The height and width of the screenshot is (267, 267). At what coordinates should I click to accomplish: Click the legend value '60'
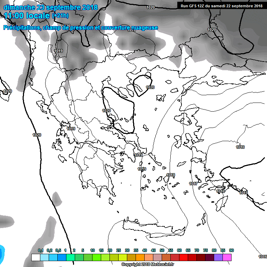(179, 250)
